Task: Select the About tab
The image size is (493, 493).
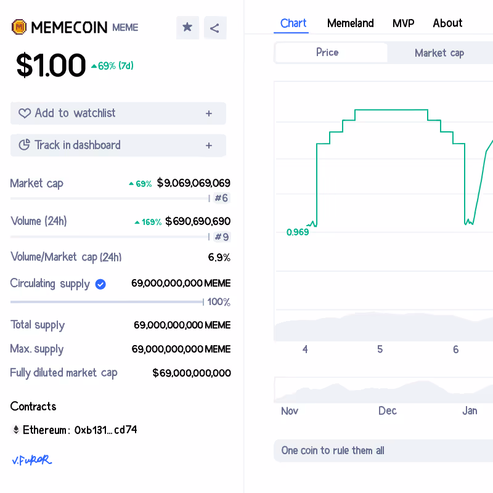Action: pos(447,23)
